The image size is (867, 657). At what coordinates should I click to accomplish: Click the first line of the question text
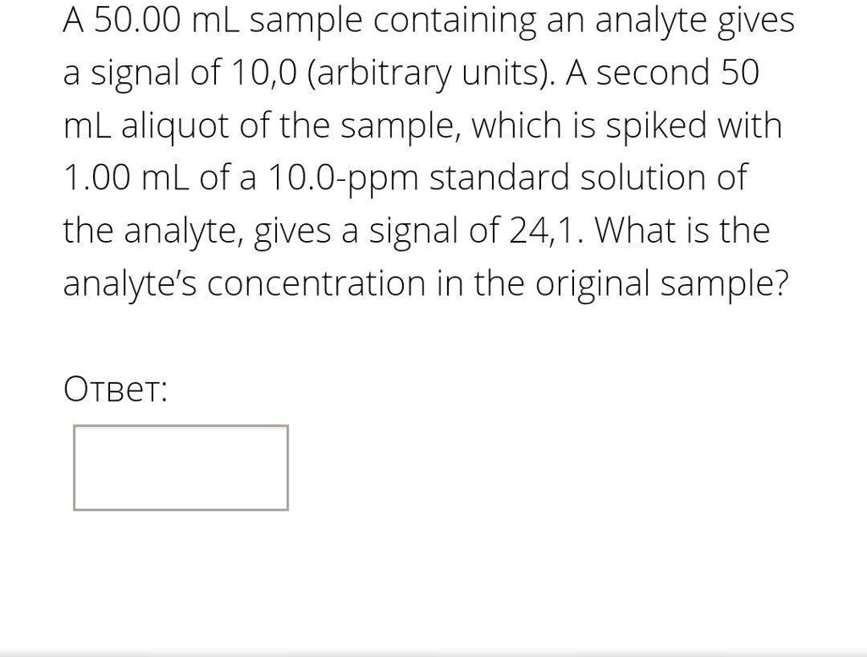click(x=423, y=19)
